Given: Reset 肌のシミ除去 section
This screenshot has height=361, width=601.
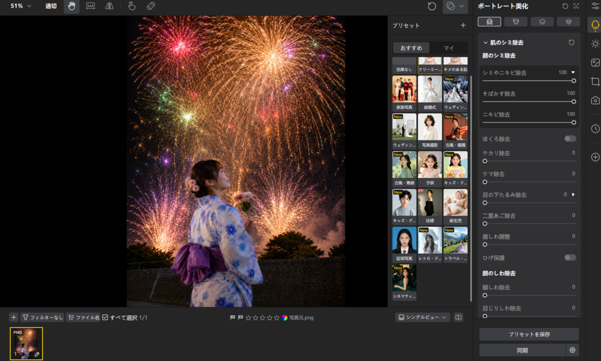Looking at the screenshot, I should click(x=571, y=42).
